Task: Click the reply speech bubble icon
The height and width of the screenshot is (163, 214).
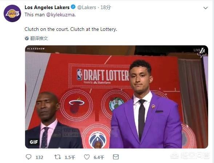Action: (x=29, y=157)
